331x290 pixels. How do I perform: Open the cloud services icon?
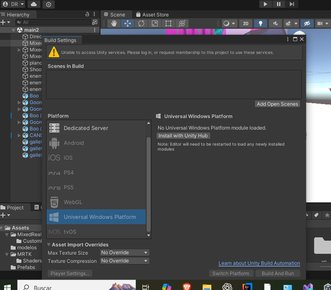(x=34, y=4)
